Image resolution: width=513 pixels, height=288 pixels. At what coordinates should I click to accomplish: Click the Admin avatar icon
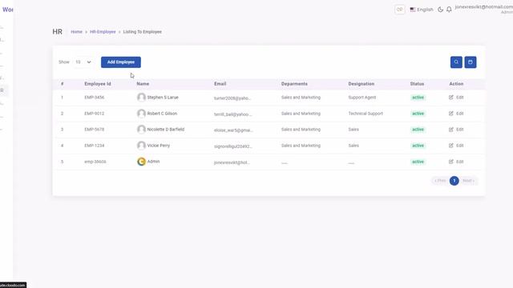[141, 162]
